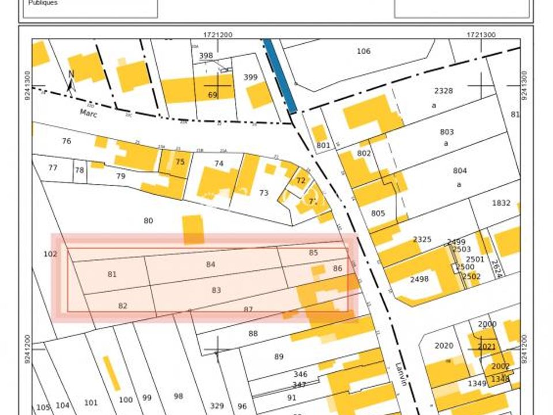The height and width of the screenshot is (415, 553).
Task: Click parcel label 96
Action: 242,406
